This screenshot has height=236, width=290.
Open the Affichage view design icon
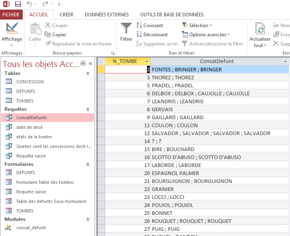[12, 28]
